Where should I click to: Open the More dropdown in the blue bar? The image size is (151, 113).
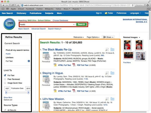[60, 13]
